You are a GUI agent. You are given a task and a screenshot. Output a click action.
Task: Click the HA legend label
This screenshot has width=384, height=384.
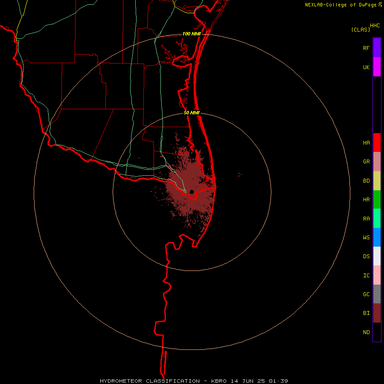(366, 143)
